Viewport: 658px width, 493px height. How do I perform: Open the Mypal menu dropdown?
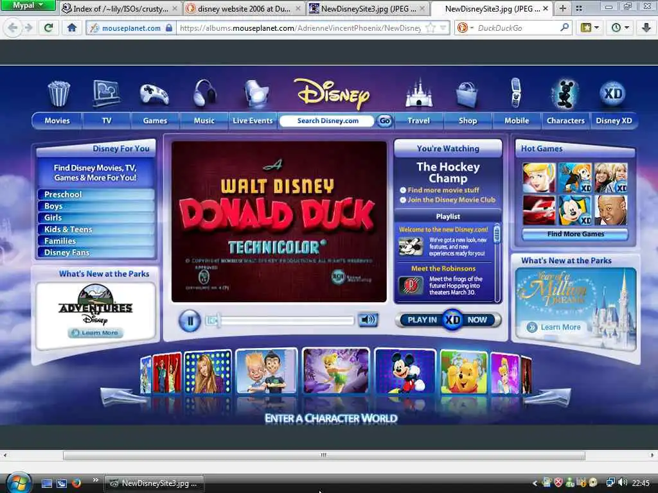28,5
